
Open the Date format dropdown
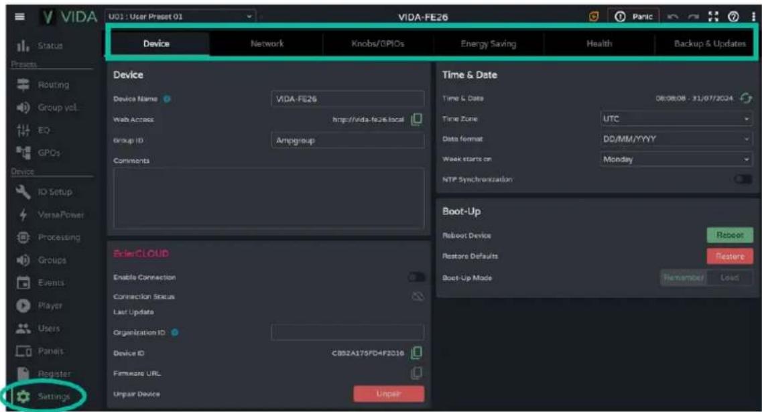[676, 139]
